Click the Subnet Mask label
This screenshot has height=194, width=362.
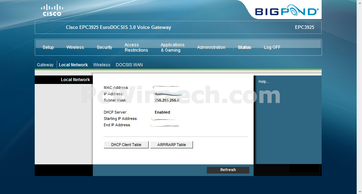[115, 100]
